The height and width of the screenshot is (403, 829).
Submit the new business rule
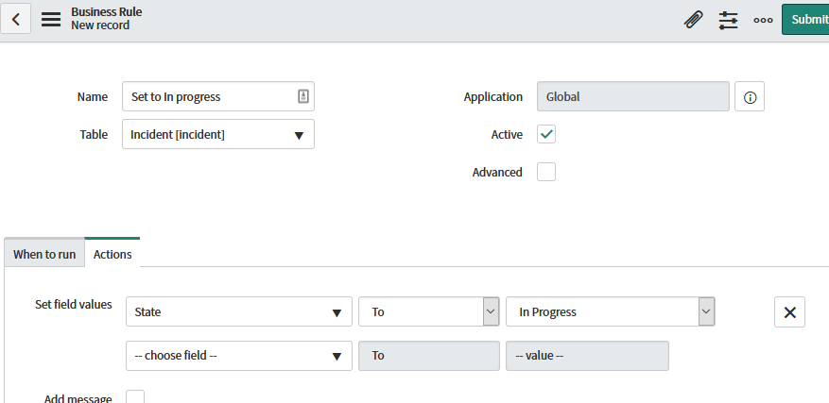[x=805, y=20]
